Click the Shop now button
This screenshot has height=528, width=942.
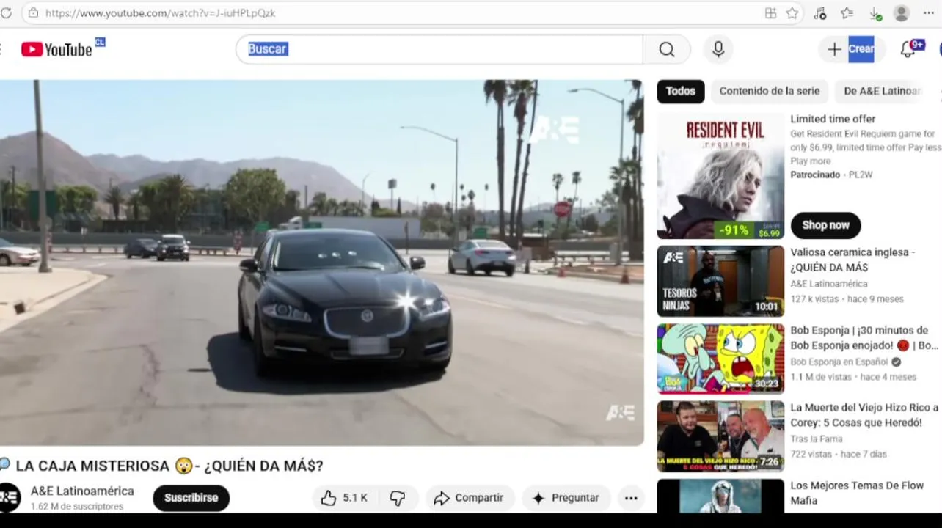pyautogui.click(x=825, y=225)
